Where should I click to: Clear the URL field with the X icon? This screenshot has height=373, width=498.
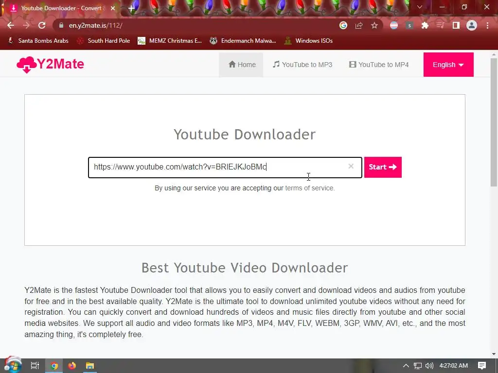351,166
